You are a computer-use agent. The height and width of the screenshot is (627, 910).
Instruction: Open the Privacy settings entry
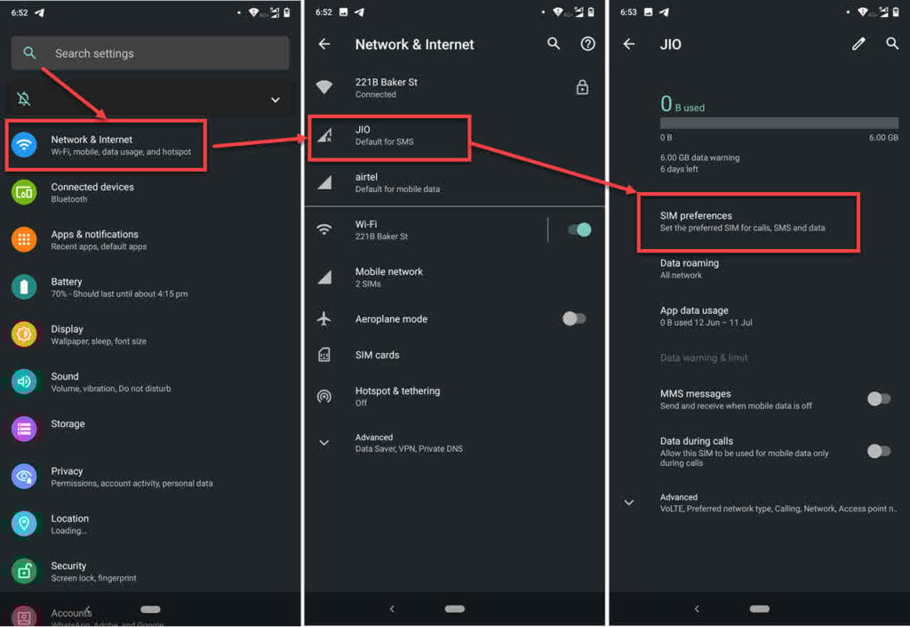point(150,477)
